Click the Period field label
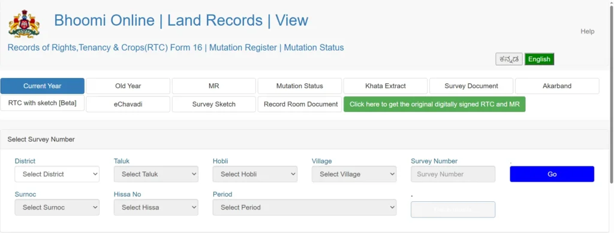Viewport: 614px width, 233px height. (x=222, y=194)
